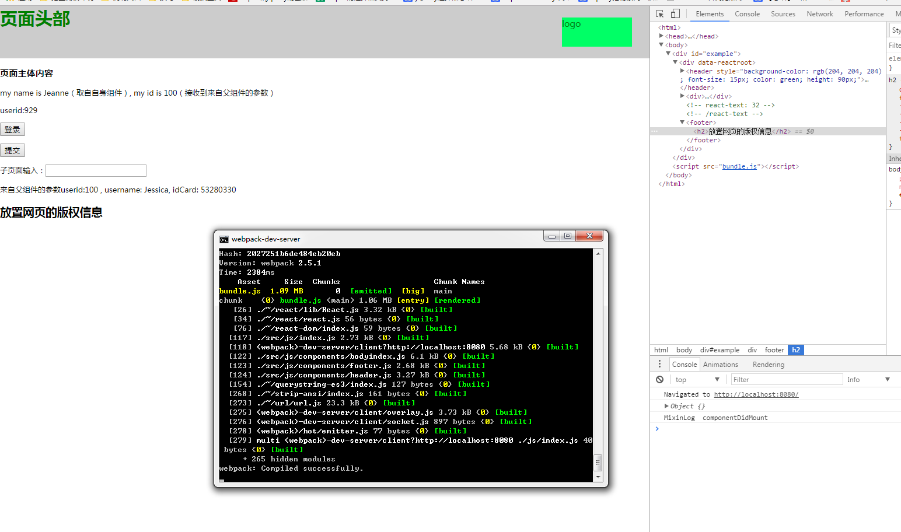Expand the header element node
This screenshot has height=532, width=901.
point(682,71)
